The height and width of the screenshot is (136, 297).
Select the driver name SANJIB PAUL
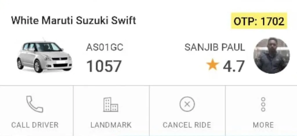click(x=215, y=47)
